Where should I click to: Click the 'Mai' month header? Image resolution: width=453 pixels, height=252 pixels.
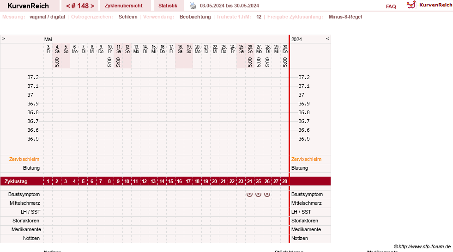pos(48,39)
